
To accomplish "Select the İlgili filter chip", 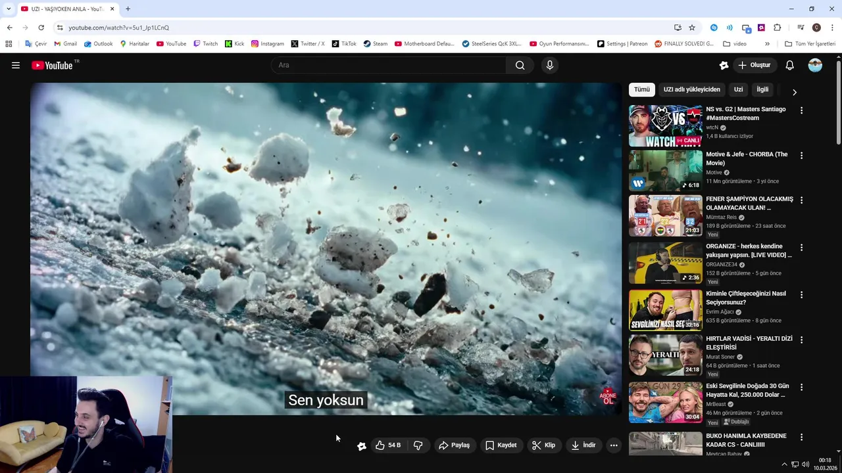I will point(762,89).
